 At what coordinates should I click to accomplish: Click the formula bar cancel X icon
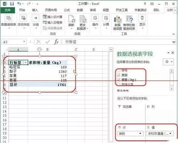[x=38, y=42]
